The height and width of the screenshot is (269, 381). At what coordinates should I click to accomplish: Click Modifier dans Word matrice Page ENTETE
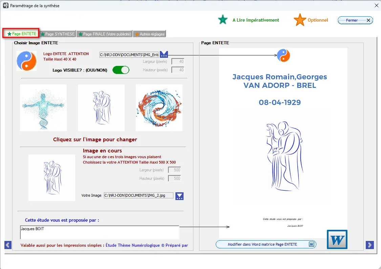tap(266, 244)
